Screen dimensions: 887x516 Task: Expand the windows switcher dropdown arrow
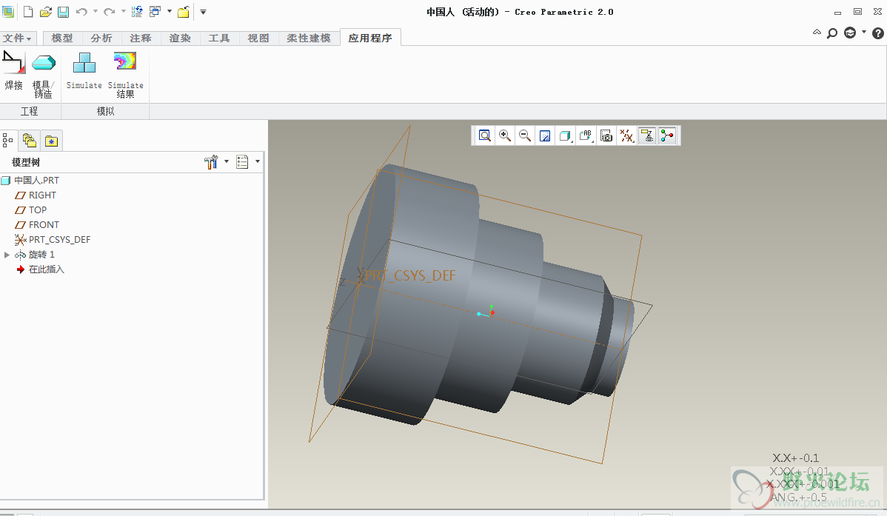pos(169,11)
